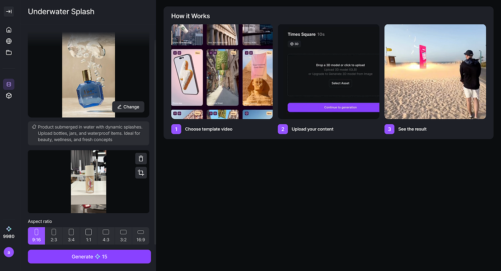Viewport: 501px width, 271px height.
Task: Select the highlighted video templates sidebar icon
Action: pos(9,84)
